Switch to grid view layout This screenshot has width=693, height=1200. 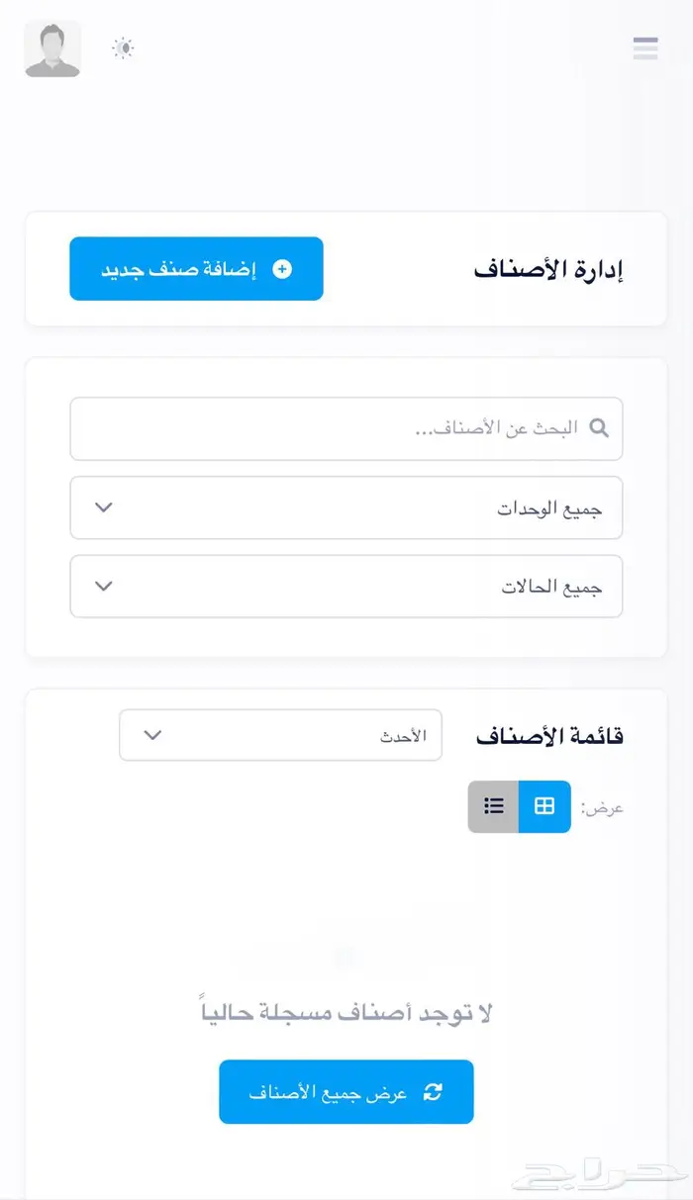click(x=544, y=806)
